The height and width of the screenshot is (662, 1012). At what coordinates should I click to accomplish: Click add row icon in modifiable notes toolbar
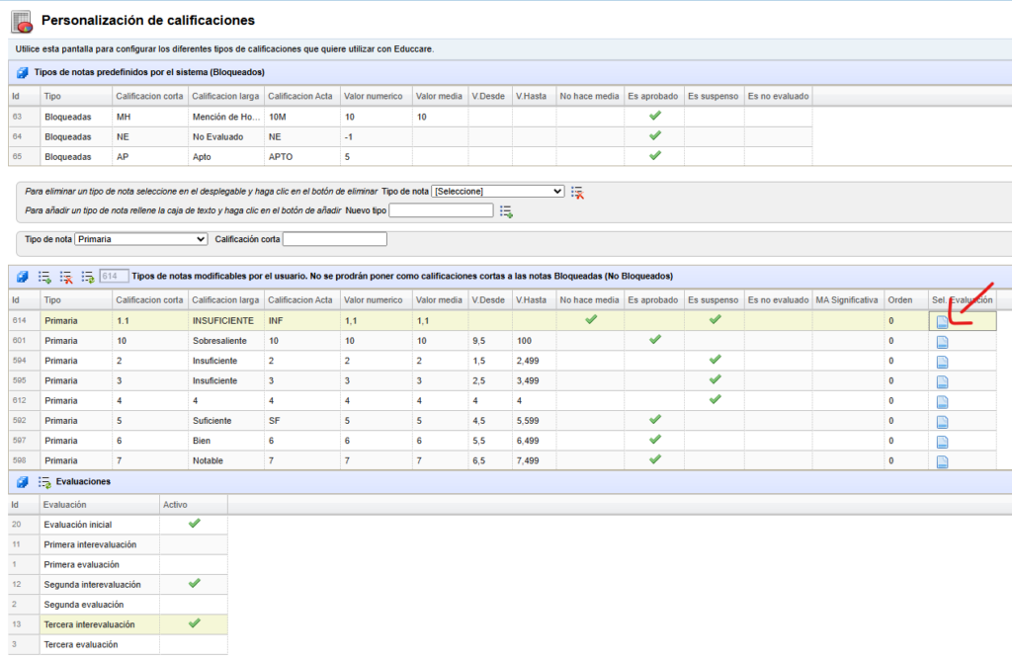(44, 277)
